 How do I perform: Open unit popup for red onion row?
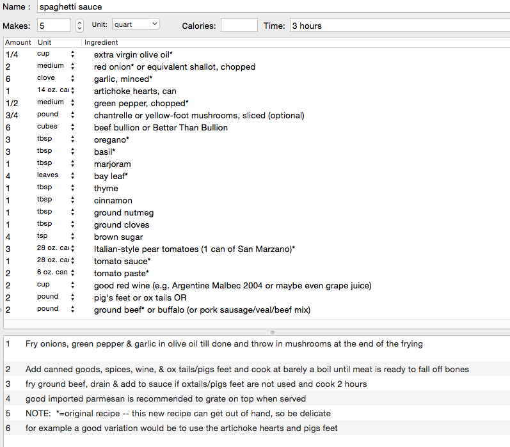coord(72,67)
